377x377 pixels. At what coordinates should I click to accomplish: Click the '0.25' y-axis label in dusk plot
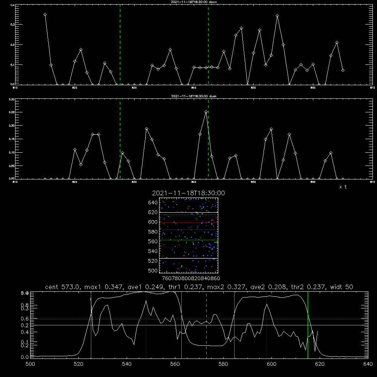click(x=12, y=112)
